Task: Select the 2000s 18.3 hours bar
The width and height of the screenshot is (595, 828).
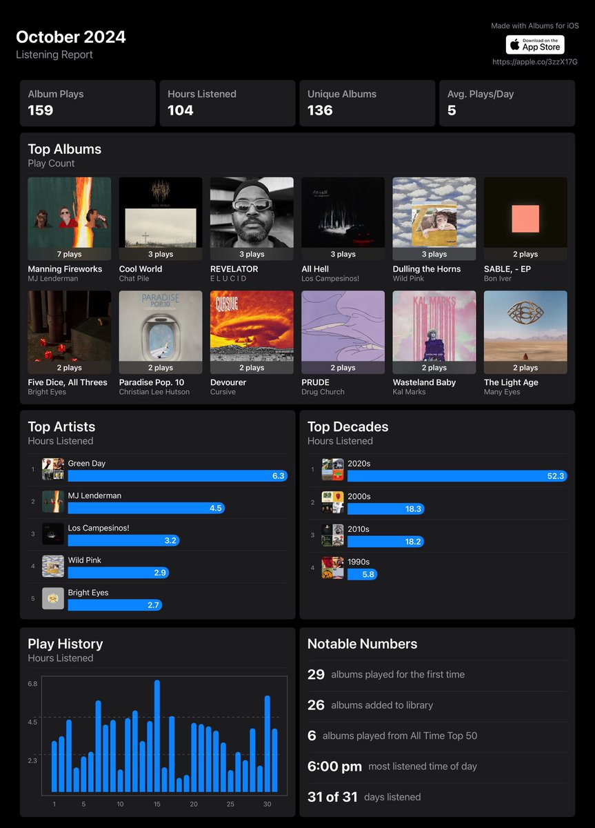Action: point(386,509)
